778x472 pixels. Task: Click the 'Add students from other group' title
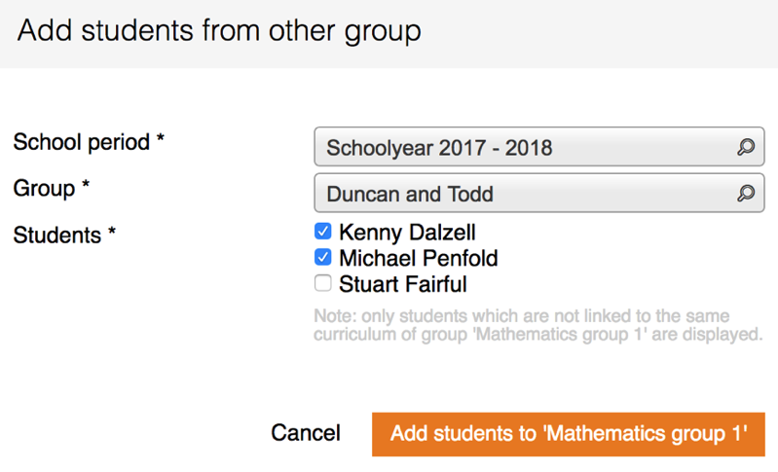(x=219, y=31)
